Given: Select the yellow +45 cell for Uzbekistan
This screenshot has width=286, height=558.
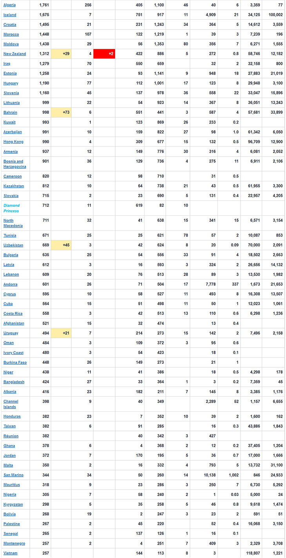Looking at the screenshot, I should pyautogui.click(x=61, y=245).
